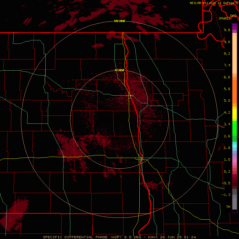Click the TH threshold legend label
Screen dimensions: 239x239
point(228,207)
